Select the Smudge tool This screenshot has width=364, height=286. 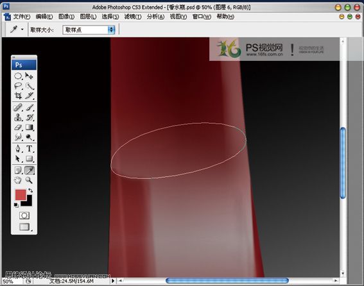click(18, 137)
